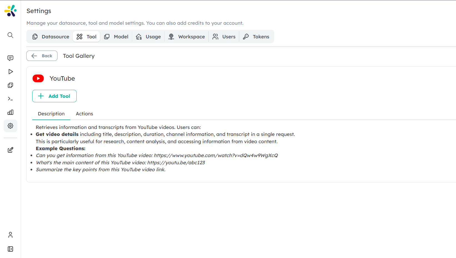Image resolution: width=456 pixels, height=258 pixels.
Task: Show the Actions tab for YouTube
Action: click(x=84, y=114)
